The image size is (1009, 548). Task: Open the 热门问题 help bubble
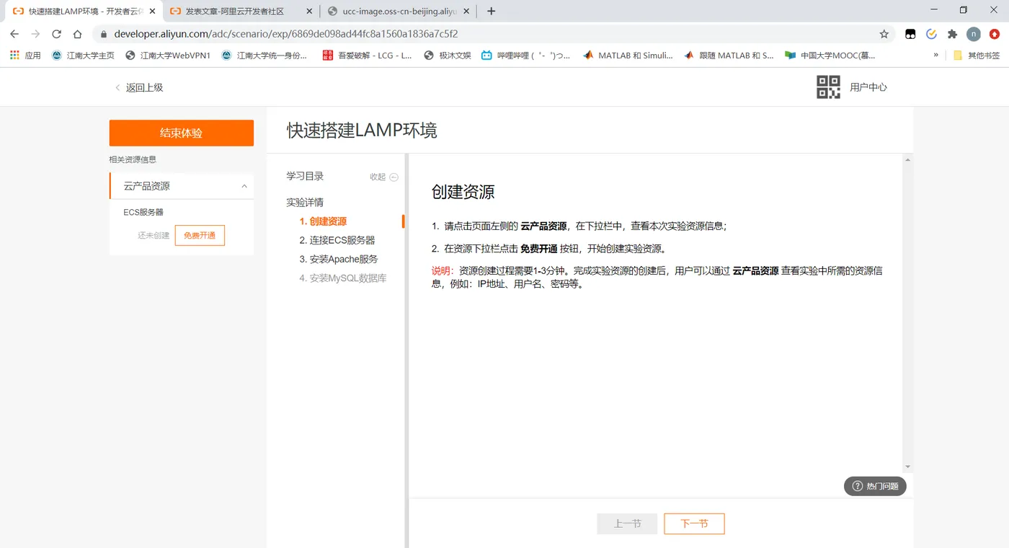click(875, 486)
